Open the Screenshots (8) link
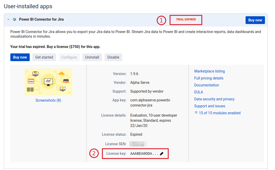This screenshot has width=275, height=170. point(48,100)
